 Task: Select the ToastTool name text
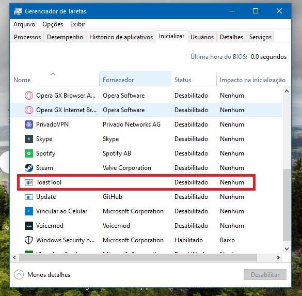coord(49,182)
